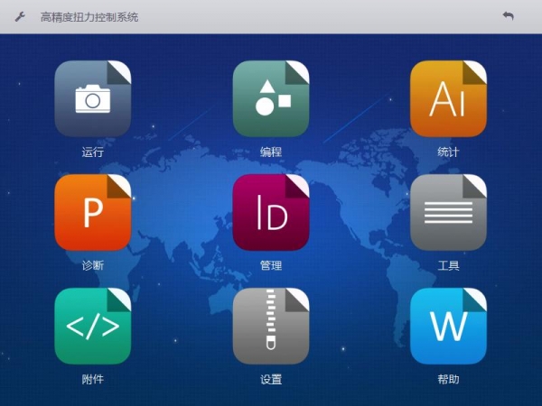Click the 统计 text label

(x=448, y=152)
